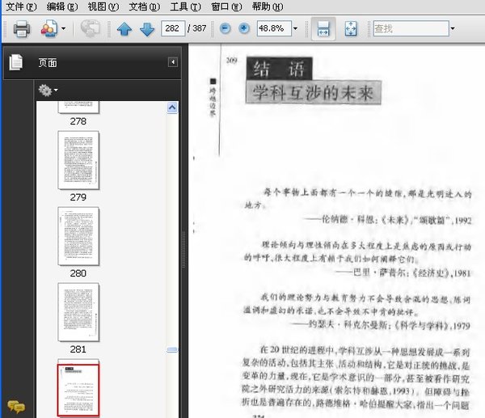Image resolution: width=485 pixels, height=418 pixels.
Task: Open the 文档(D) menu
Action: point(145,6)
